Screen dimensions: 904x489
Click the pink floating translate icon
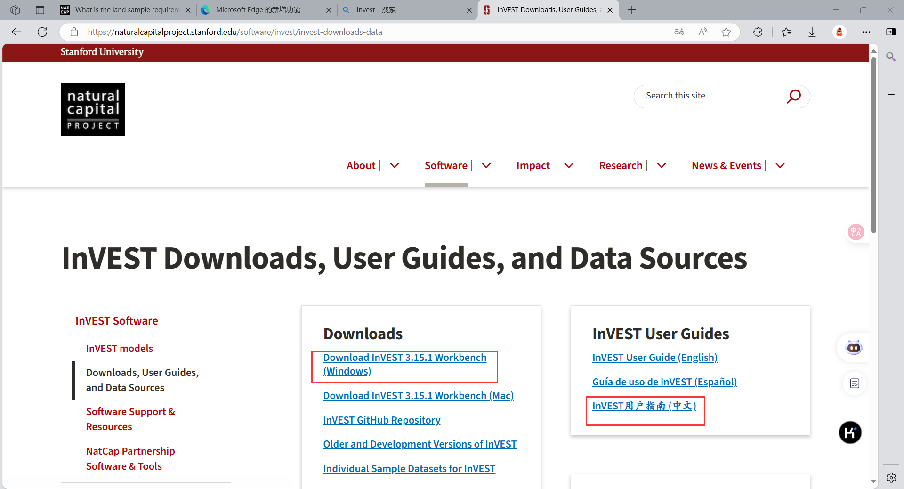[856, 232]
